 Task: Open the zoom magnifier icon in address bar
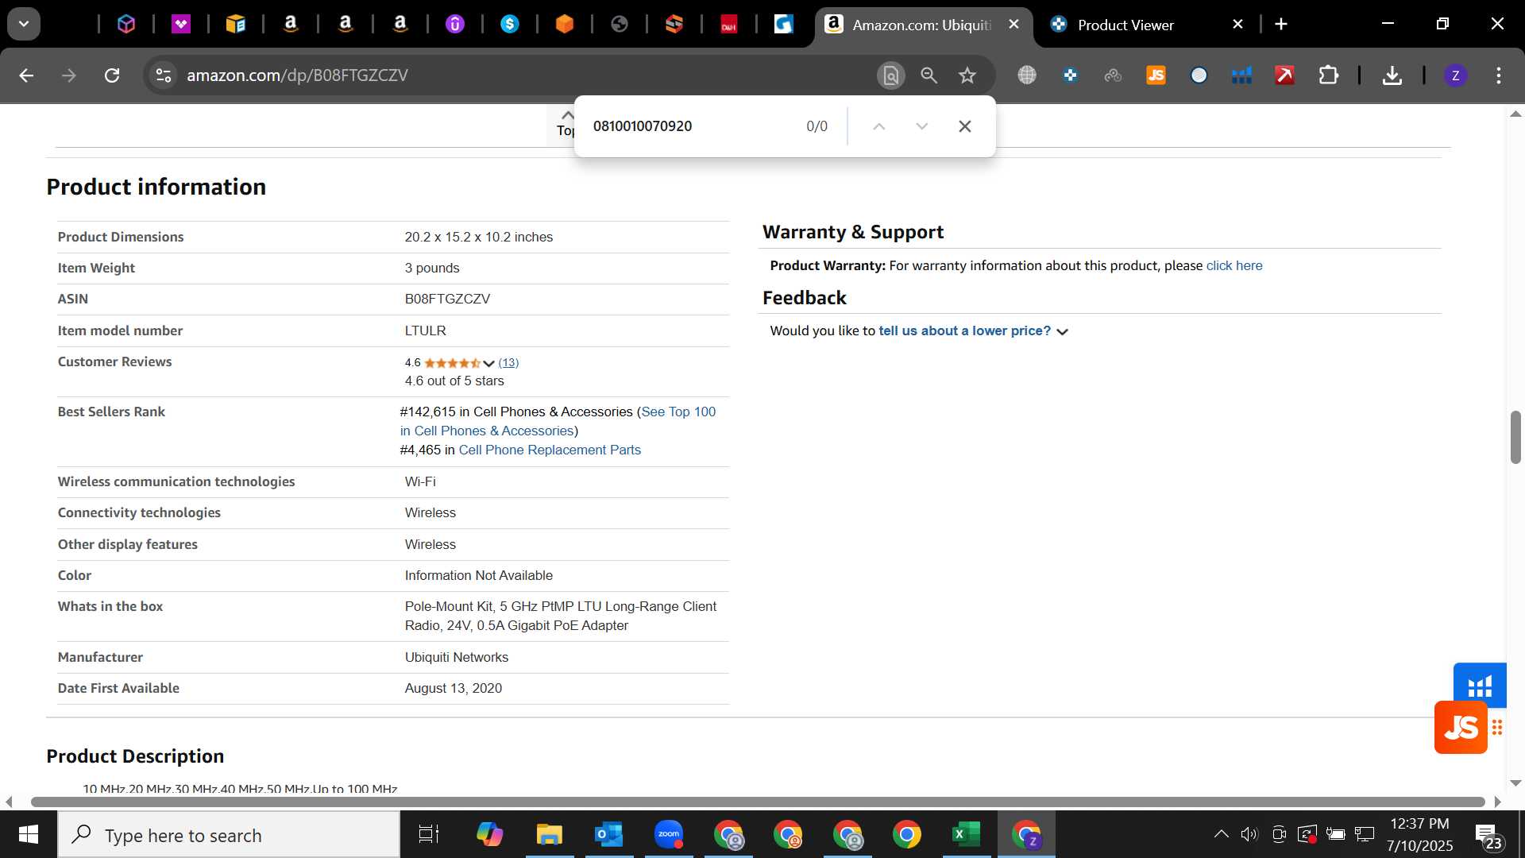click(x=929, y=75)
